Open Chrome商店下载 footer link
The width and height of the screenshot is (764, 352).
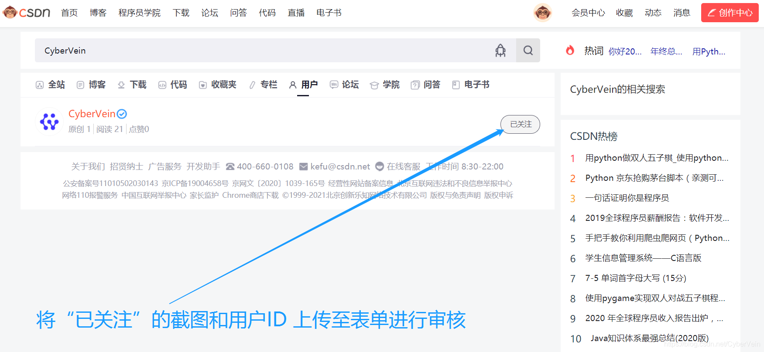tap(250, 195)
